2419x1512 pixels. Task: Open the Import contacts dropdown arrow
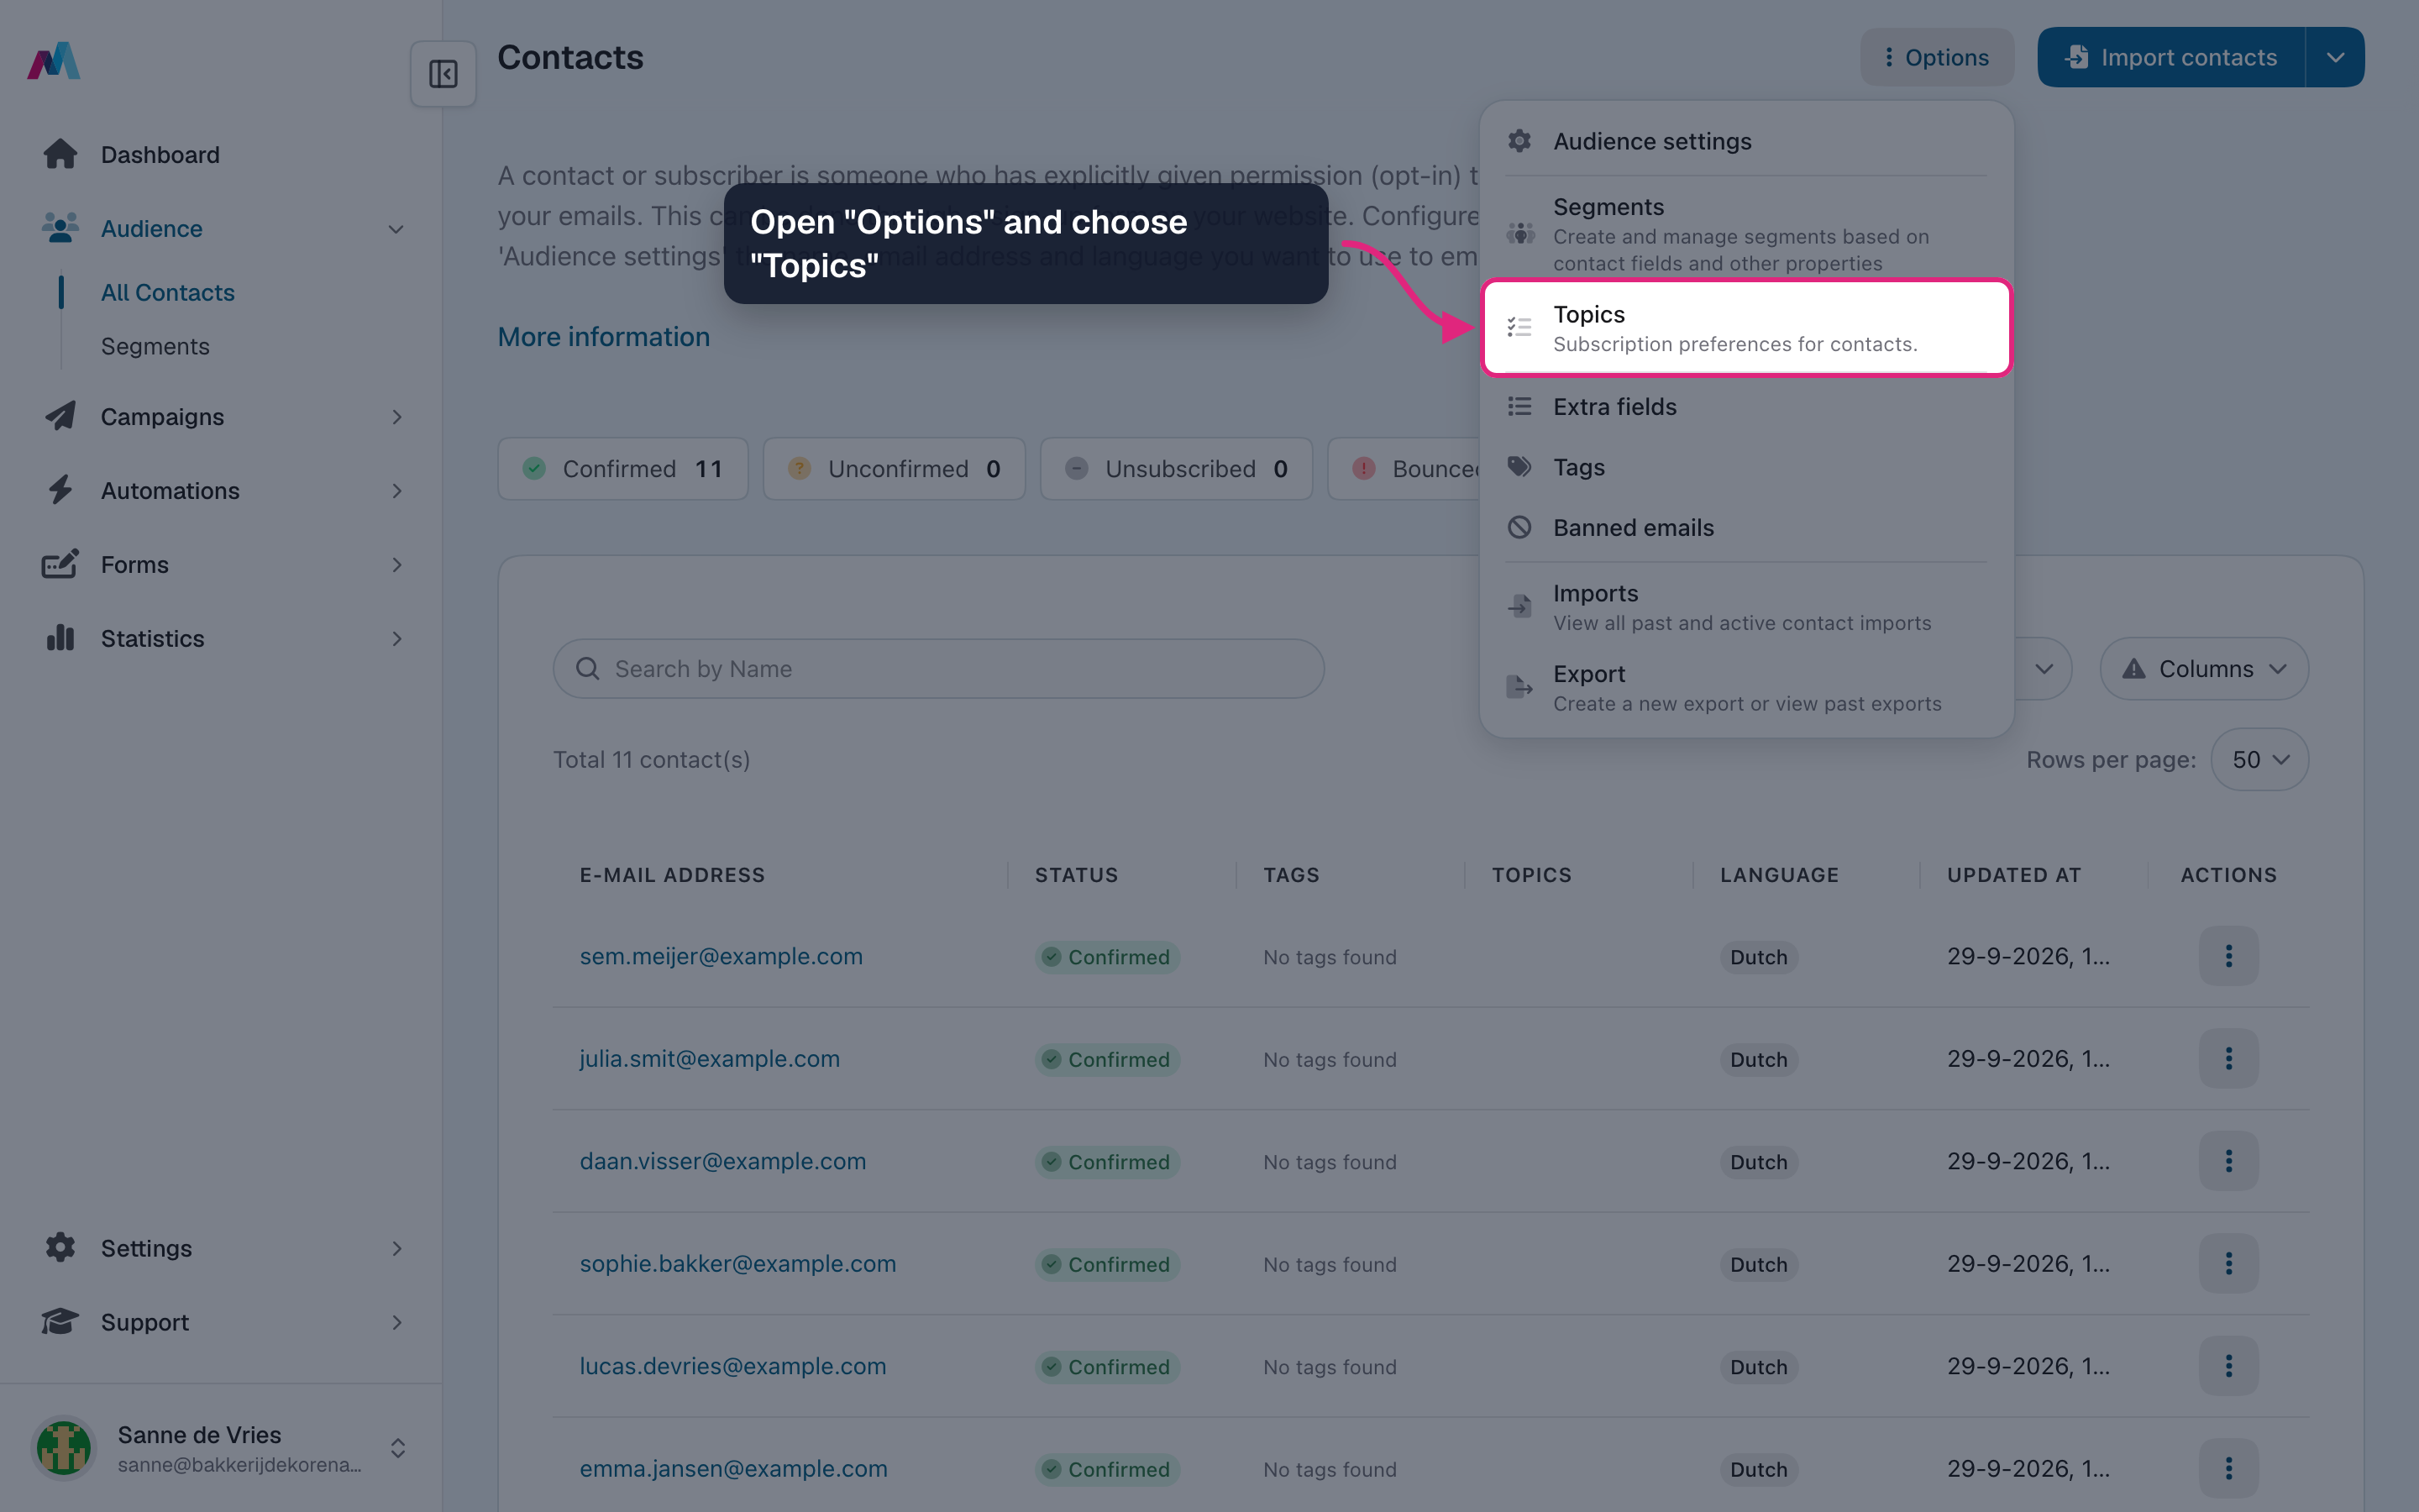tap(2335, 57)
